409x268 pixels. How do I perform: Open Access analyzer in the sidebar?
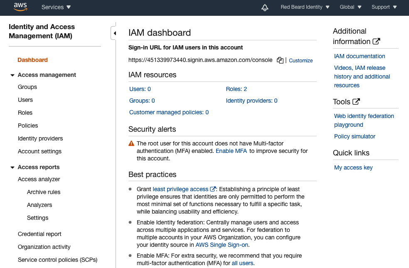(x=39, y=179)
